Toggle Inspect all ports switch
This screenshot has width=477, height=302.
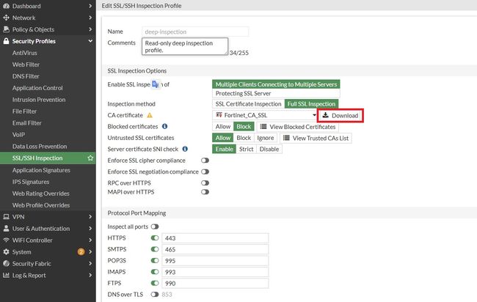tap(155, 226)
